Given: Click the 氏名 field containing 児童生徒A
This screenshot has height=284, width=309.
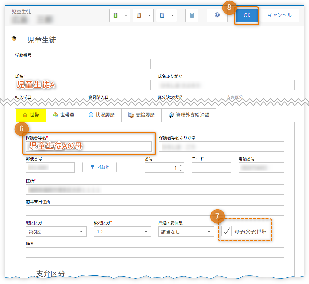Looking at the screenshot, I should 83,85.
